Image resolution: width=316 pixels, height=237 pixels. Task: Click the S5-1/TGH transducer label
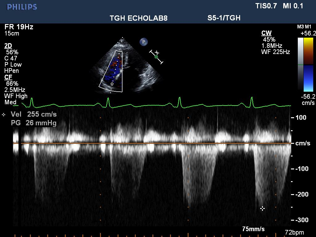coord(224,18)
